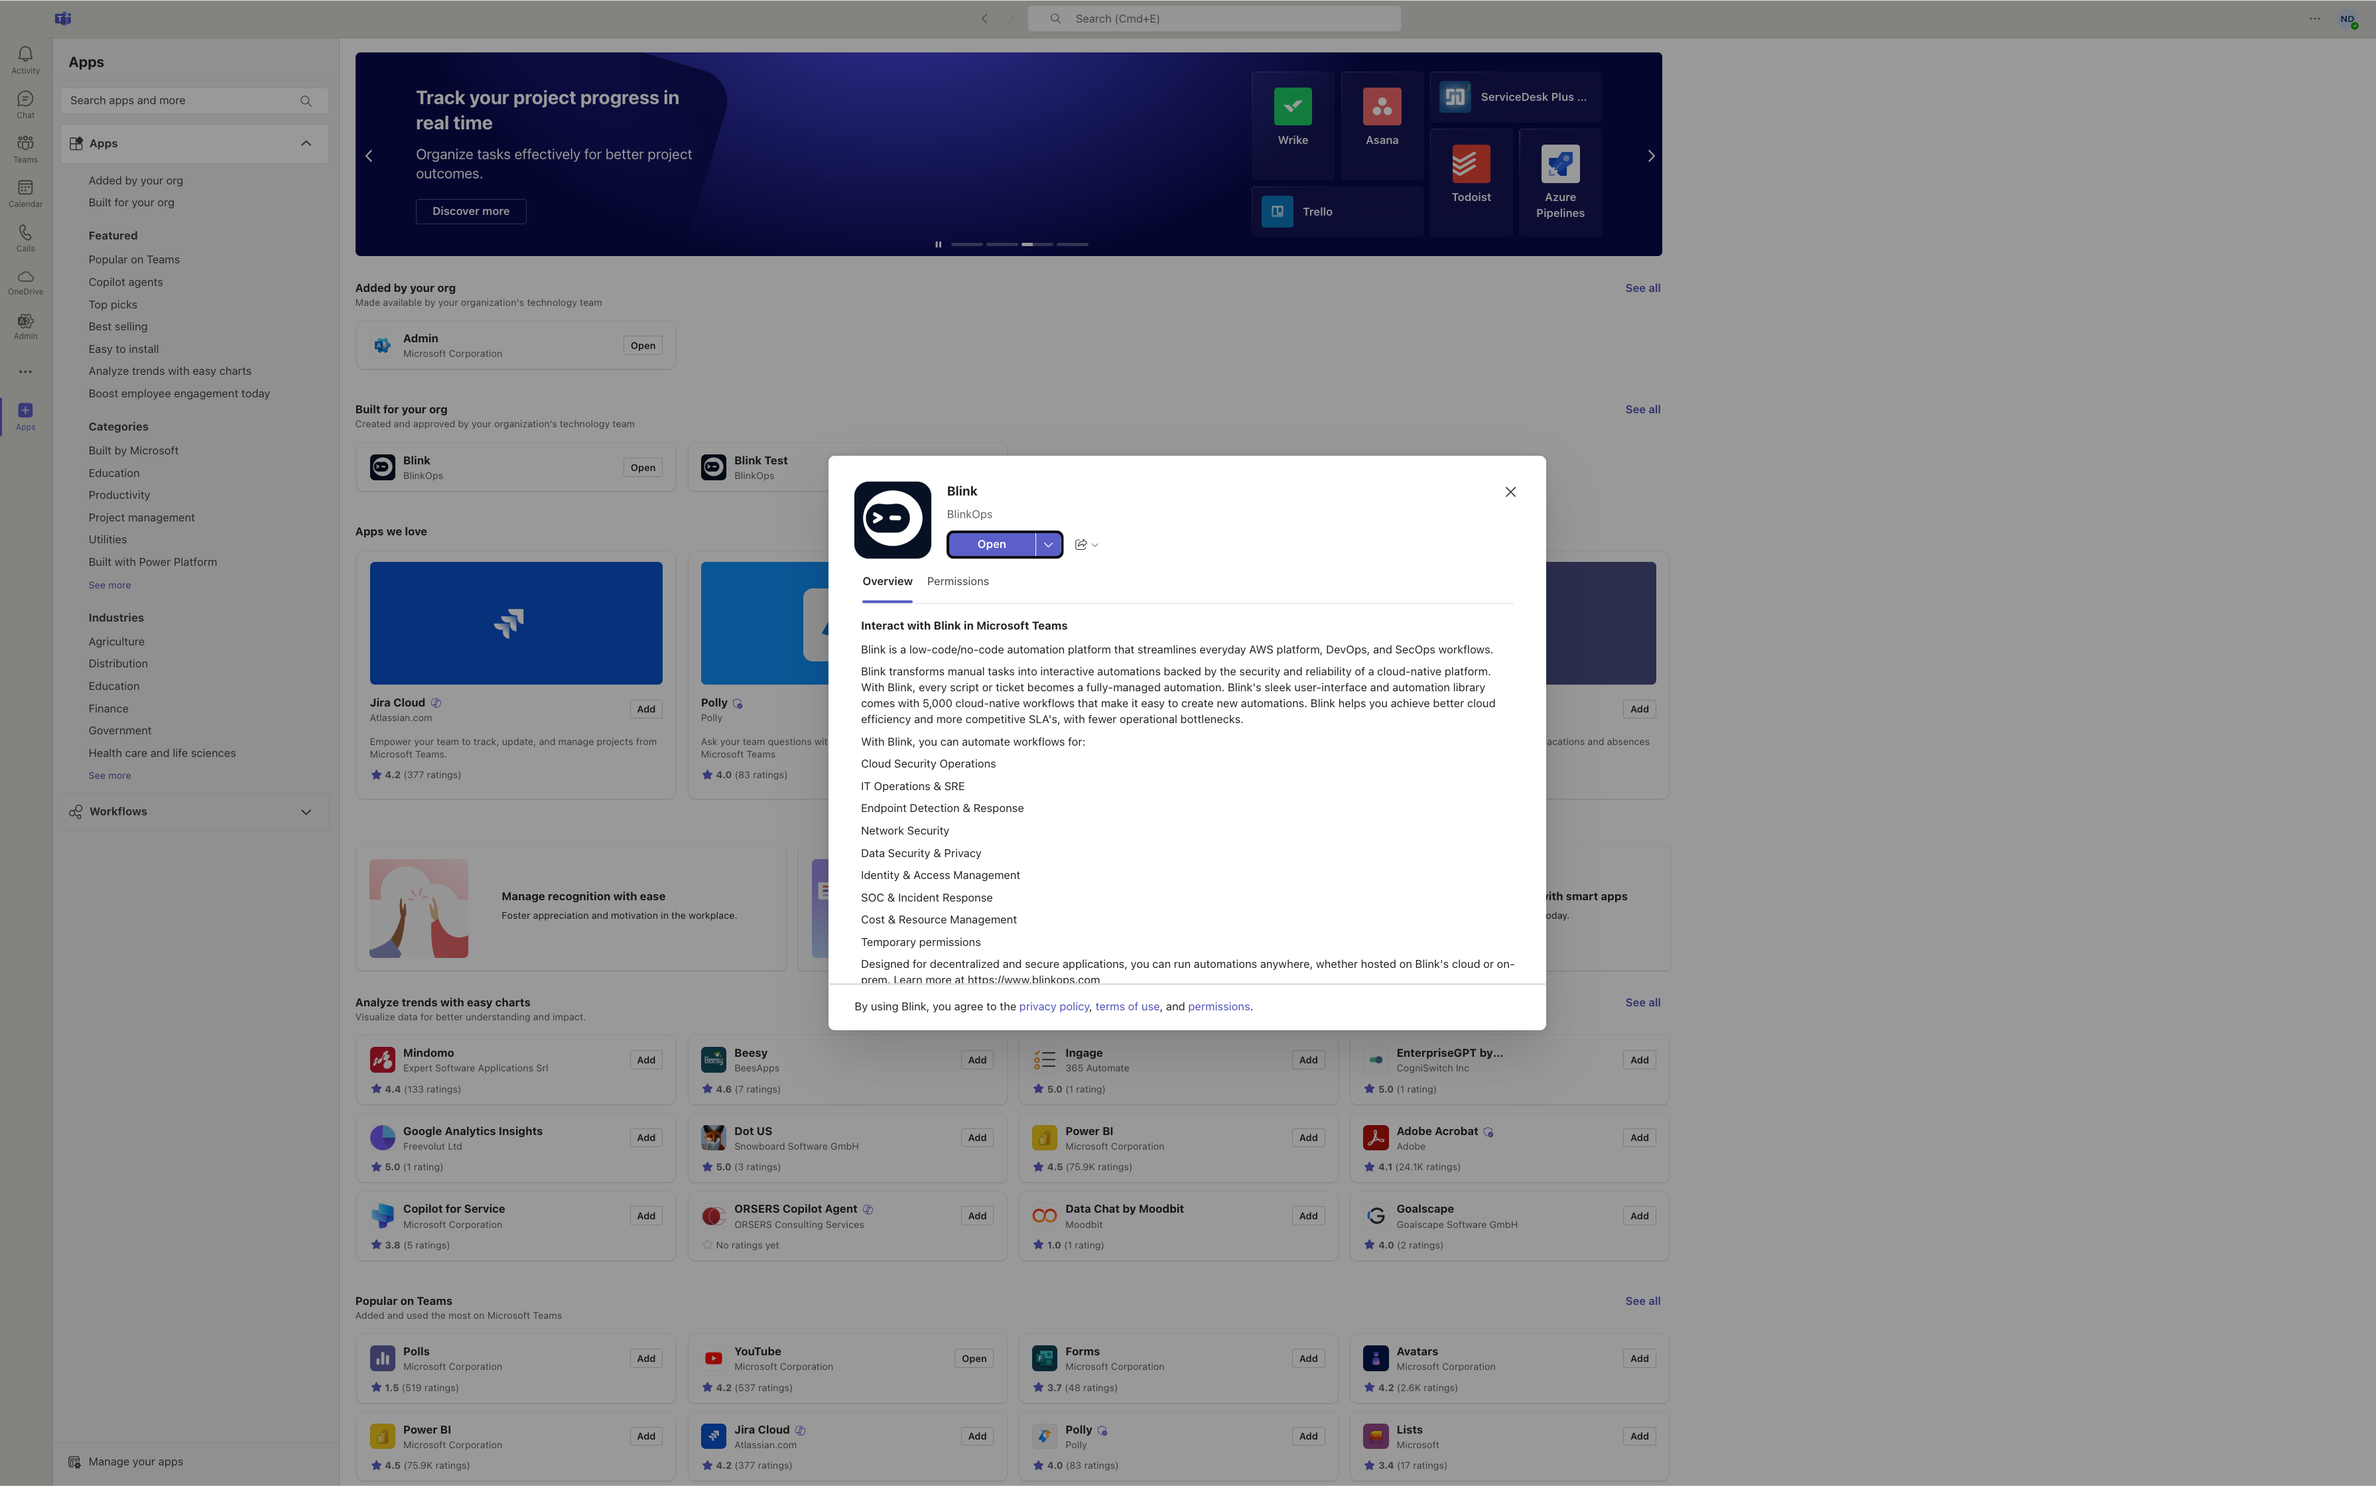2376x1486 pixels.
Task: Open the sidebar more apps ellipsis
Action: point(26,371)
